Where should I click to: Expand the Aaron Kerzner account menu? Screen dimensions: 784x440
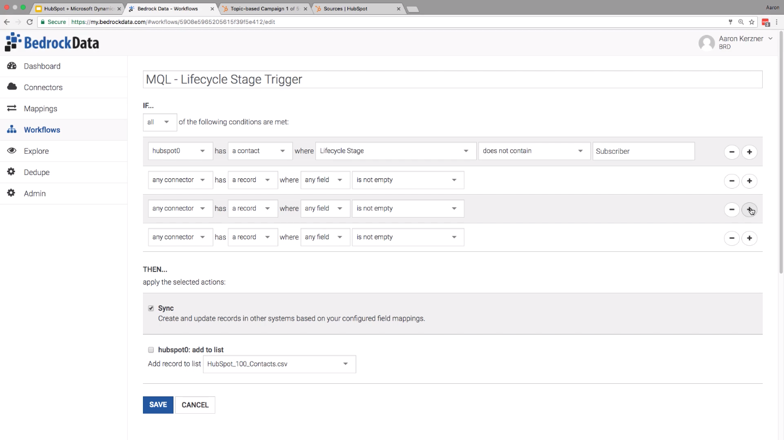(x=745, y=43)
